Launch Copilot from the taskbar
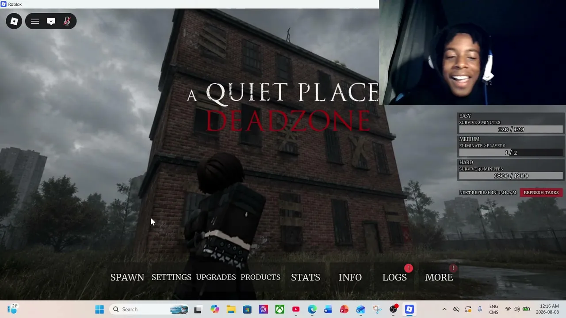Image resolution: width=566 pixels, height=318 pixels. (215, 309)
